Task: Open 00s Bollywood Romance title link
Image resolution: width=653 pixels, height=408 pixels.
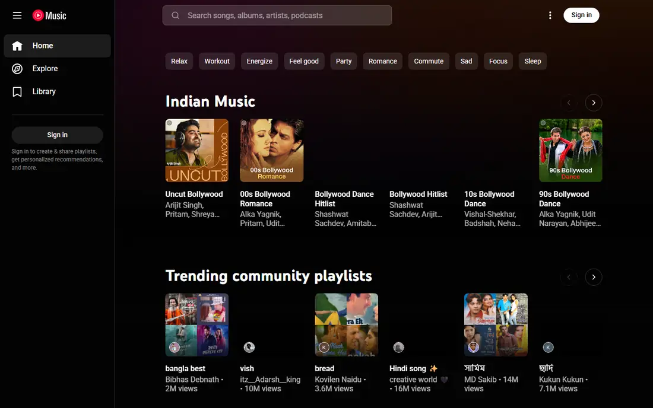Action: tap(265, 199)
